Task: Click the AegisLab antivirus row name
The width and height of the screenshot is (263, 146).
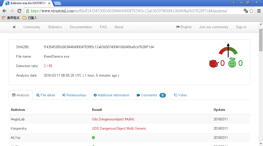Action: tap(18, 119)
